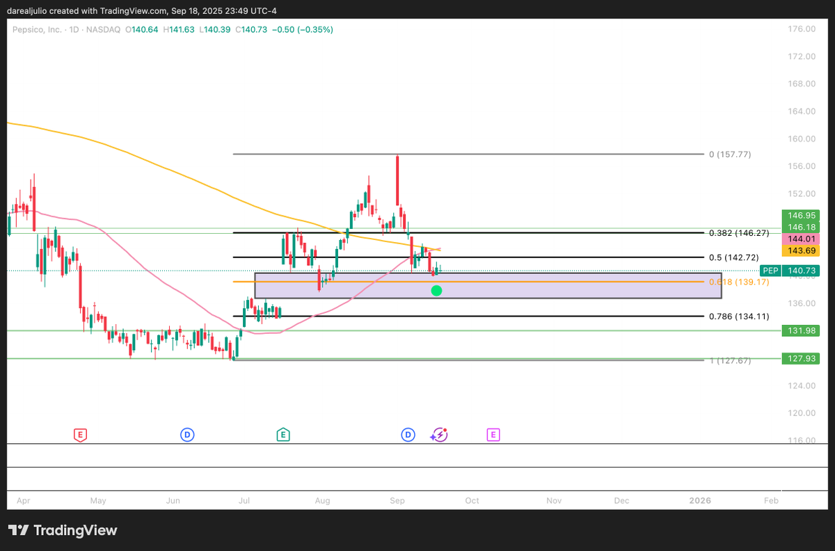Click the Dec label on the time axis
835x551 pixels.
coord(621,500)
